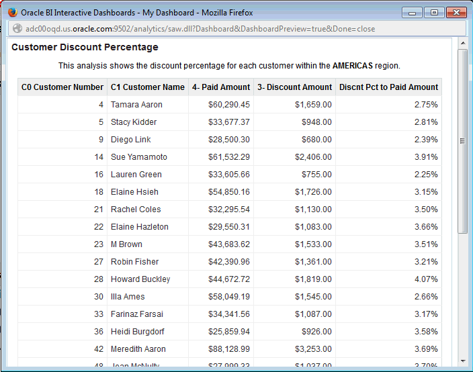Click the vertical scrollbar thumb
The width and height of the screenshot is (473, 372).
[x=463, y=141]
